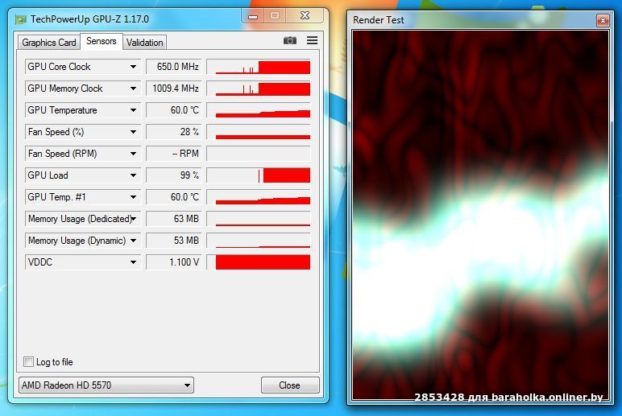Click the 53 MB dynamic memory value
The height and width of the screenshot is (416, 622).
pyautogui.click(x=174, y=241)
